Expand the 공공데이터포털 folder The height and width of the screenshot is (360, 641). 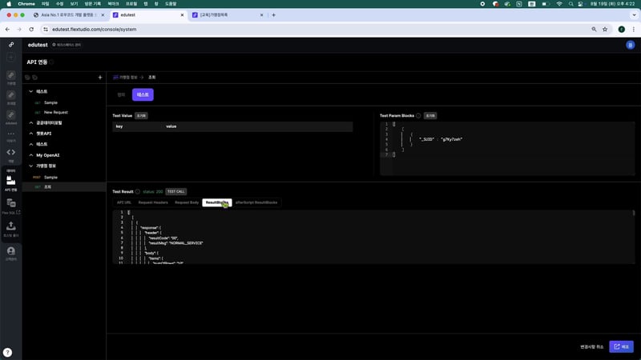click(x=30, y=122)
